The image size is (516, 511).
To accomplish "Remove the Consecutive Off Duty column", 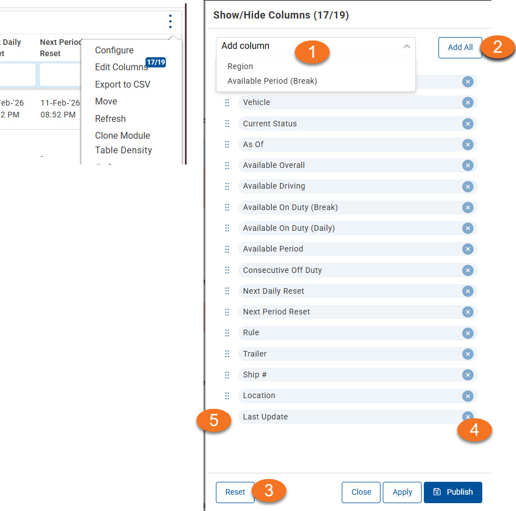I will (x=468, y=270).
